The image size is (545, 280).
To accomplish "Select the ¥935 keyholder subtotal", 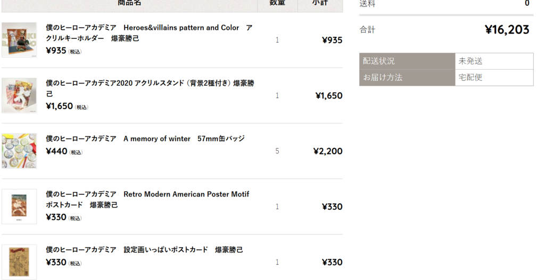I will 332,40.
